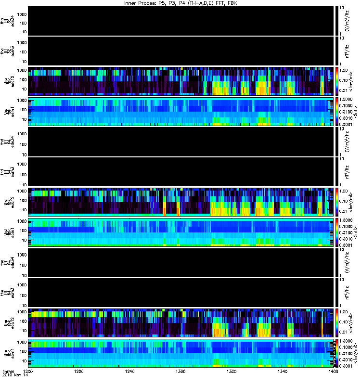Select the 'the fbk scm1' panel label
The height and width of the screenshot is (385, 361).
click(x=9, y=354)
